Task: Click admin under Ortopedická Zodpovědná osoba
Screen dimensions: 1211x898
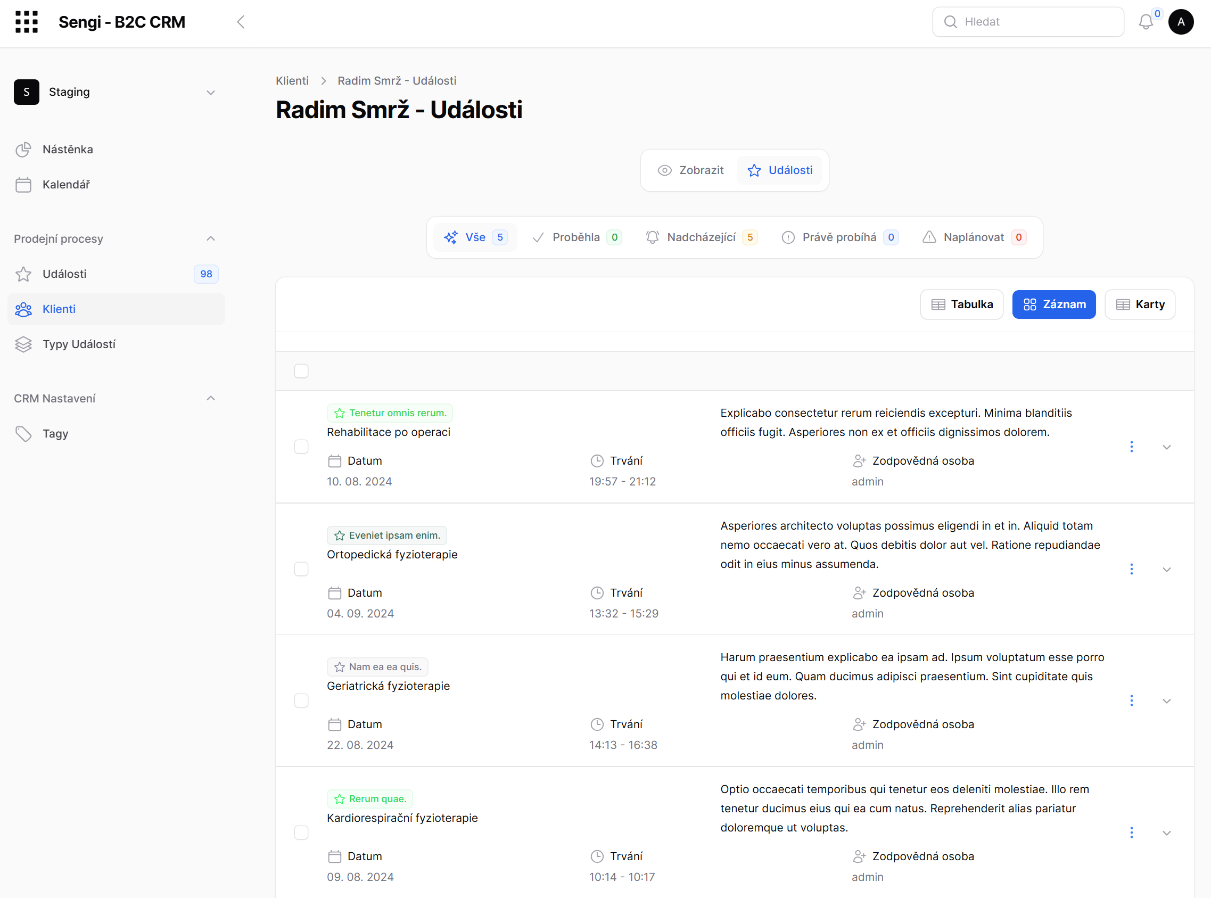Action: pos(868,614)
